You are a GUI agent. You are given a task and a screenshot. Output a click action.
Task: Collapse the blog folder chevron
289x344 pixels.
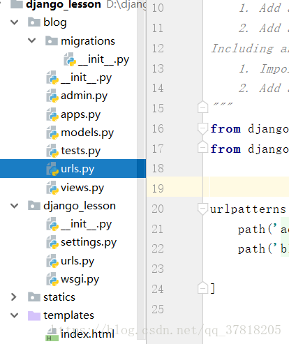pyautogui.click(x=15, y=22)
